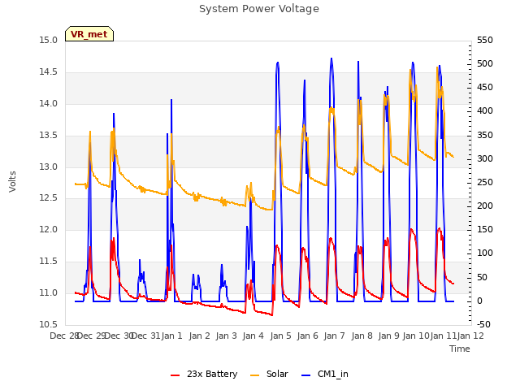Click the Dec 28 date label
520x390 pixels.
[x=64, y=336]
